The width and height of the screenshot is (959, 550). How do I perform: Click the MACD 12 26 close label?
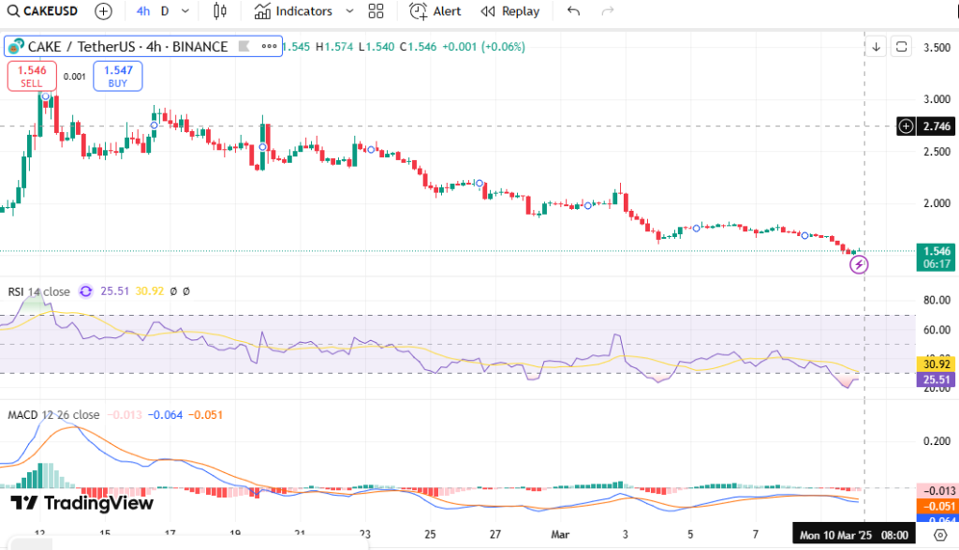click(x=53, y=415)
